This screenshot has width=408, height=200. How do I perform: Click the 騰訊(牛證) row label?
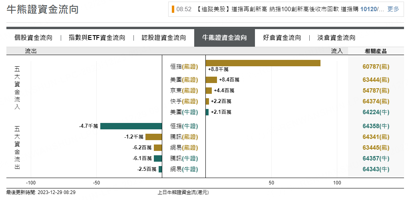tap(184, 158)
